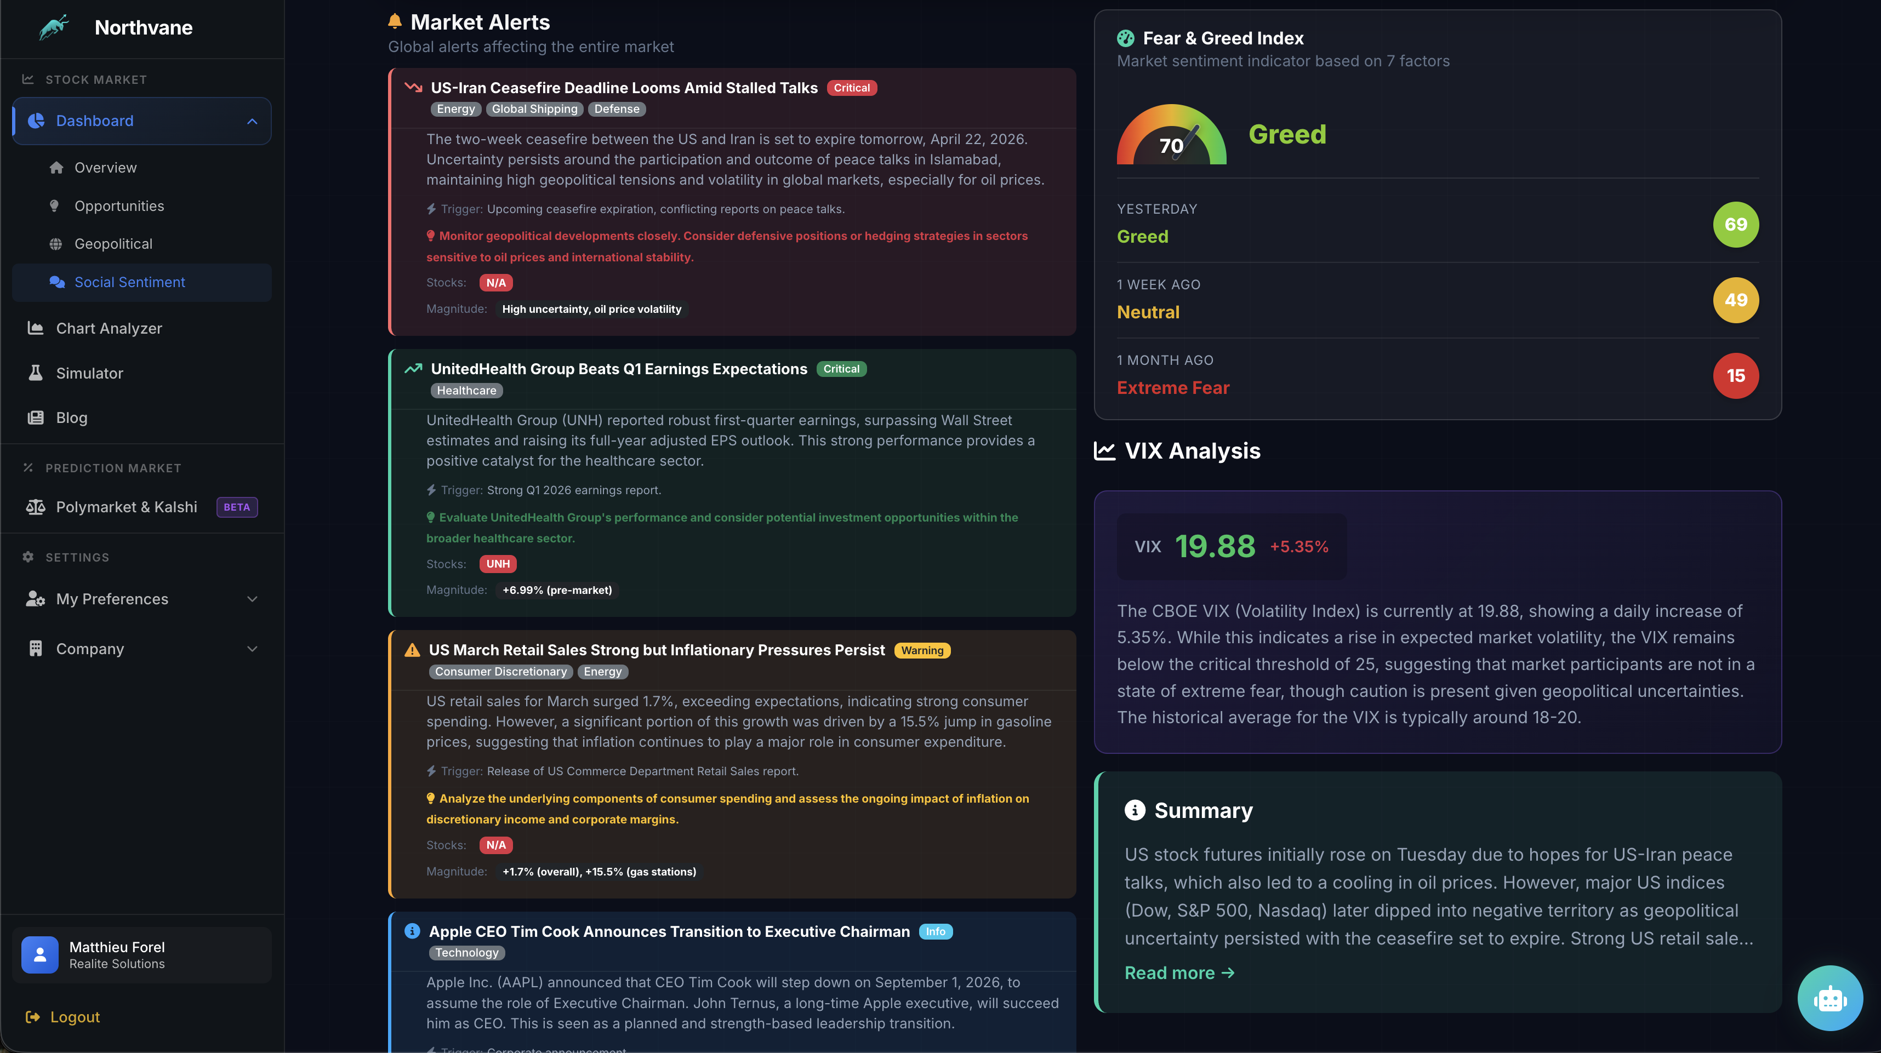Click the uptrend icon on UnitedHealth alert

pos(413,369)
